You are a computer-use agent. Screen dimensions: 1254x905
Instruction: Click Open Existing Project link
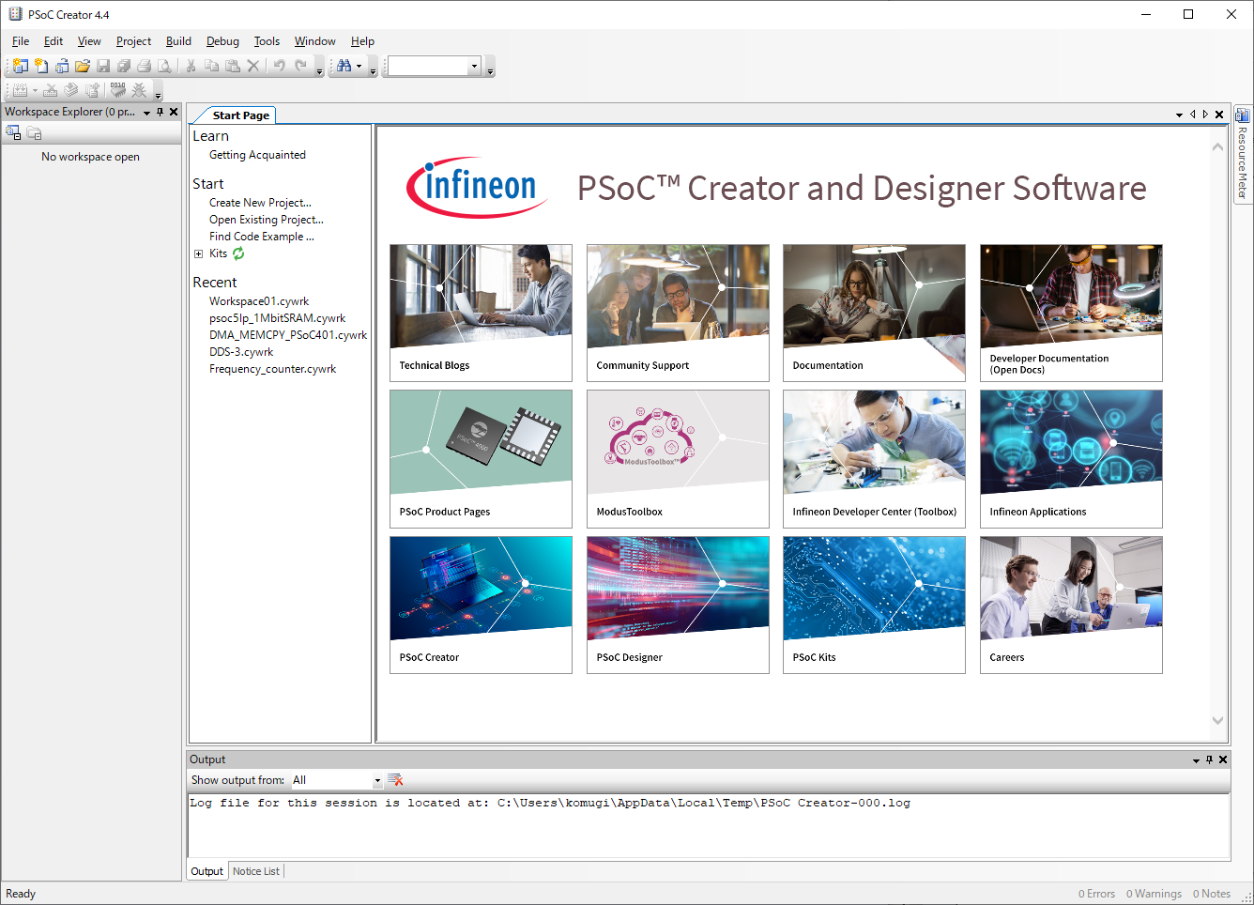[x=266, y=220]
